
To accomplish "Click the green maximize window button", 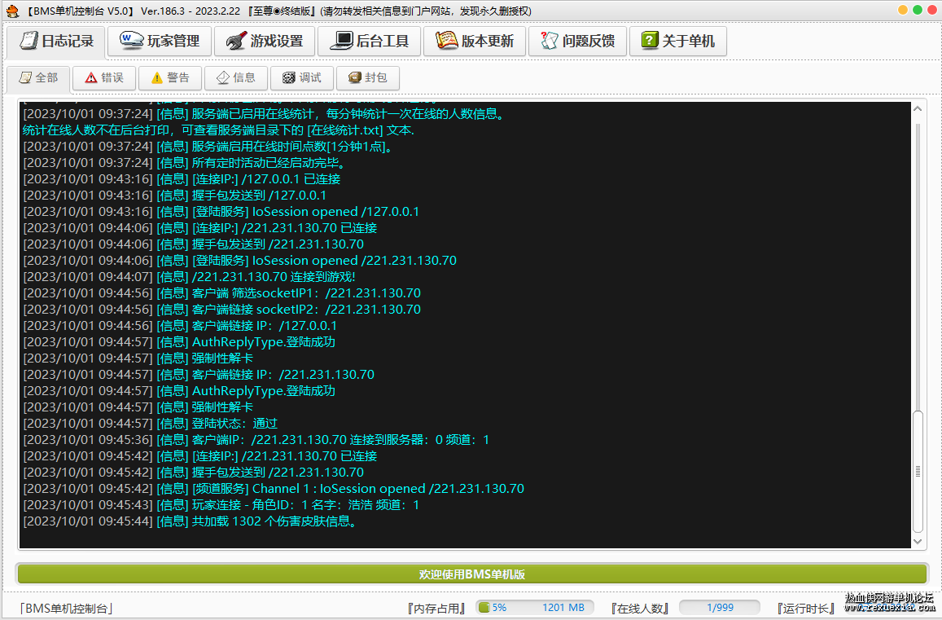I will [918, 10].
